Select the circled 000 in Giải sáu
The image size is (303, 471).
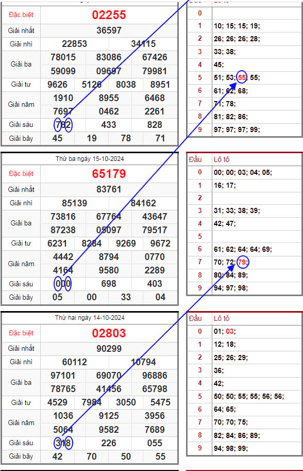pyautogui.click(x=63, y=284)
